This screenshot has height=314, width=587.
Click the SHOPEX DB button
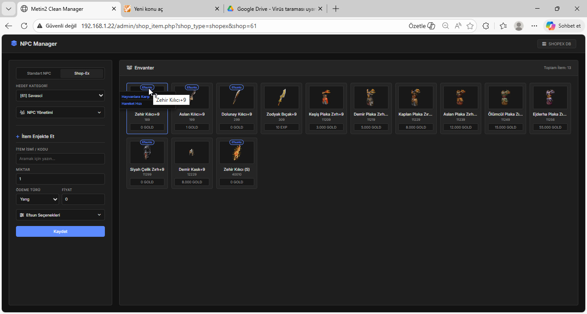(x=556, y=44)
